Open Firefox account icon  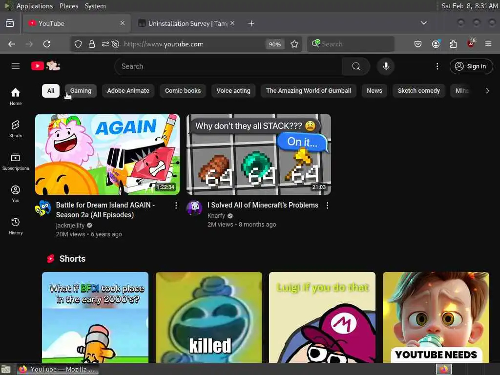tap(436, 44)
